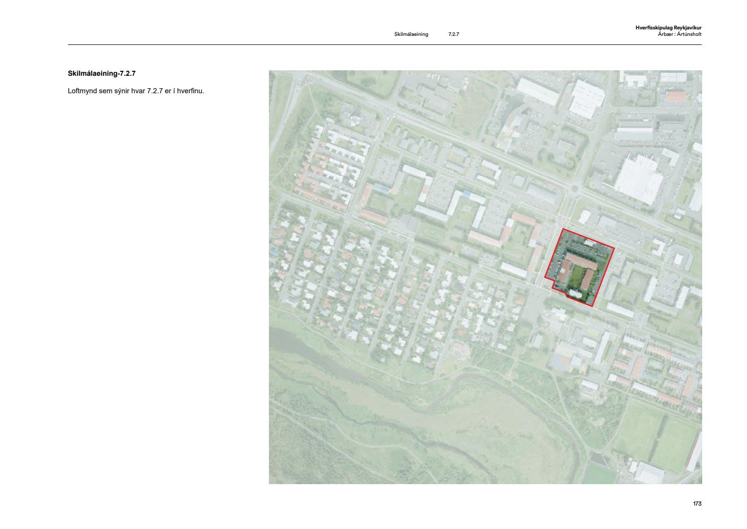Viewport: 747px width, 529px height.
Task: Click the 7.2.7 number in the page header
Action: (x=453, y=34)
